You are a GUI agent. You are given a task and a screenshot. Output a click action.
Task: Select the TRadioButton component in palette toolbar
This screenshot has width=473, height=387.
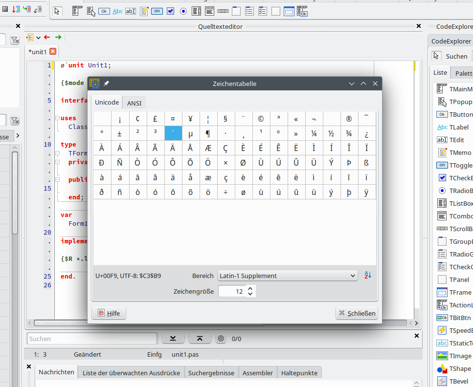183,11
